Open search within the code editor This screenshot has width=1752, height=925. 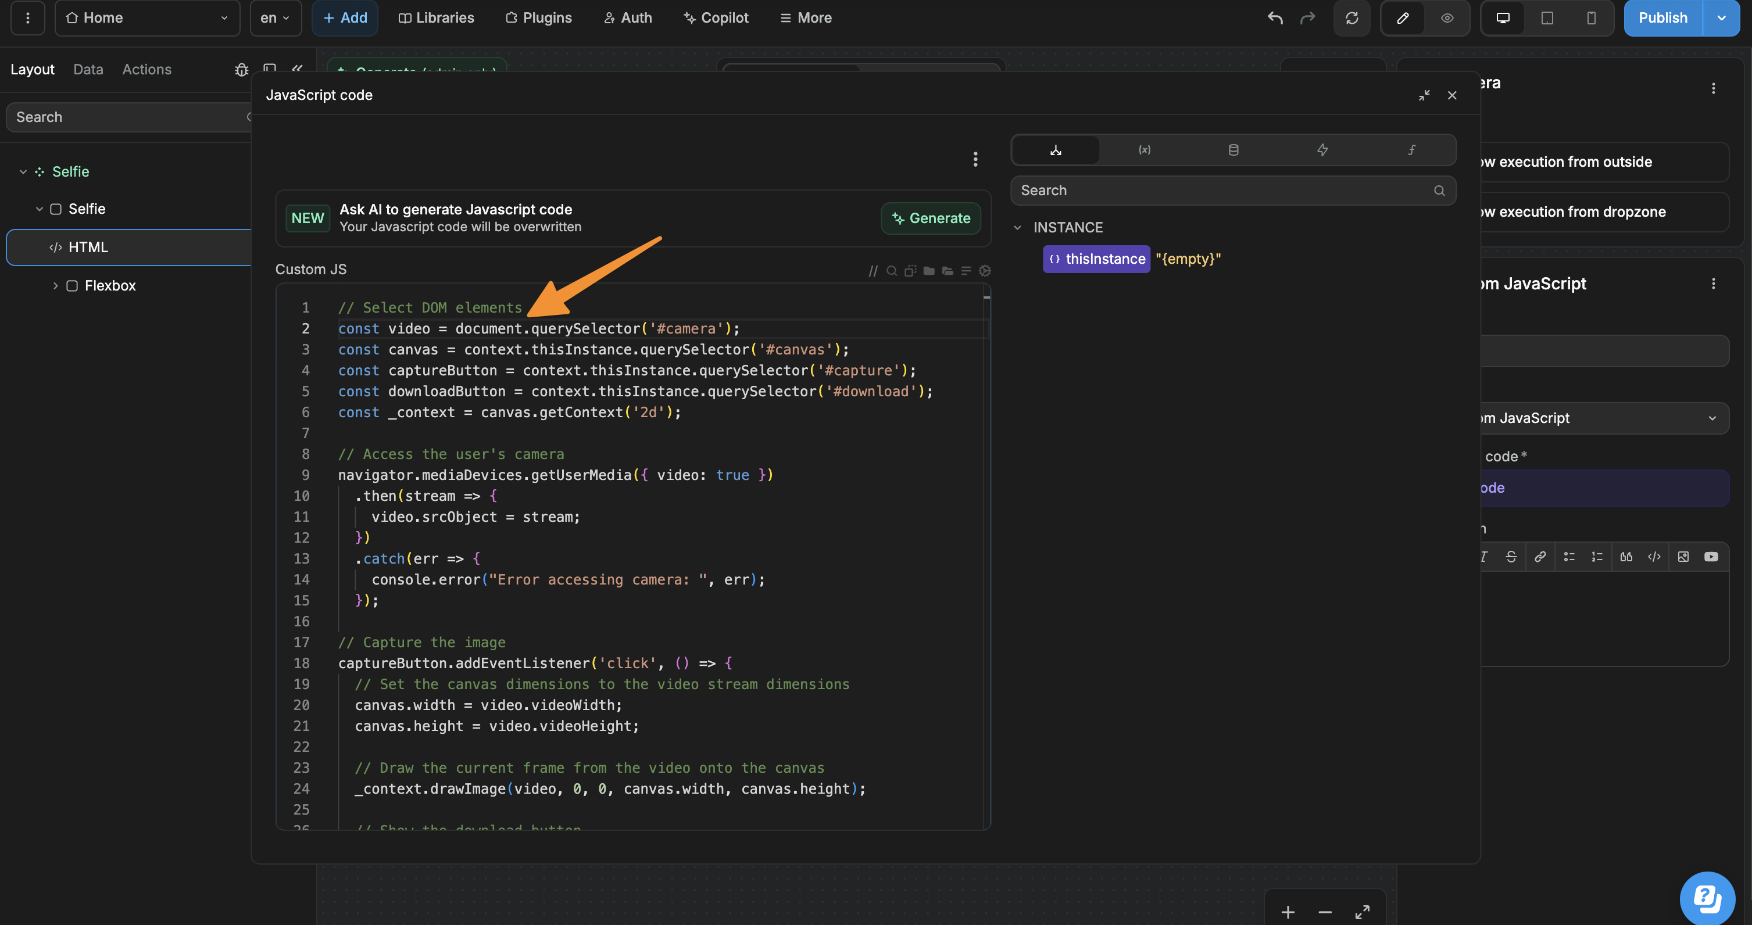click(892, 271)
